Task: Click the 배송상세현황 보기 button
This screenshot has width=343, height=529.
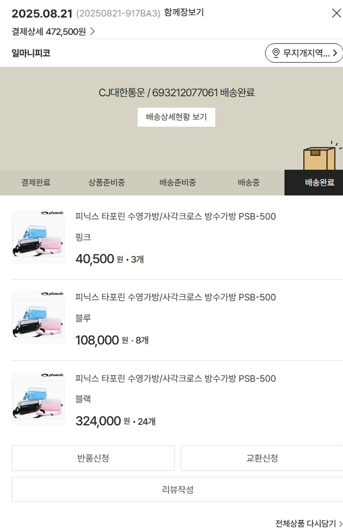Action: [x=176, y=117]
